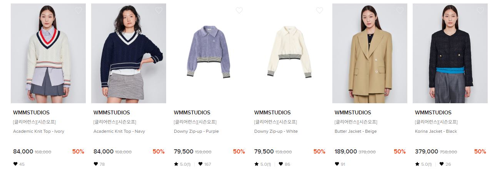Open Academic Knit Top - Ivory product link
The height and width of the screenshot is (175, 490).
click(38, 131)
